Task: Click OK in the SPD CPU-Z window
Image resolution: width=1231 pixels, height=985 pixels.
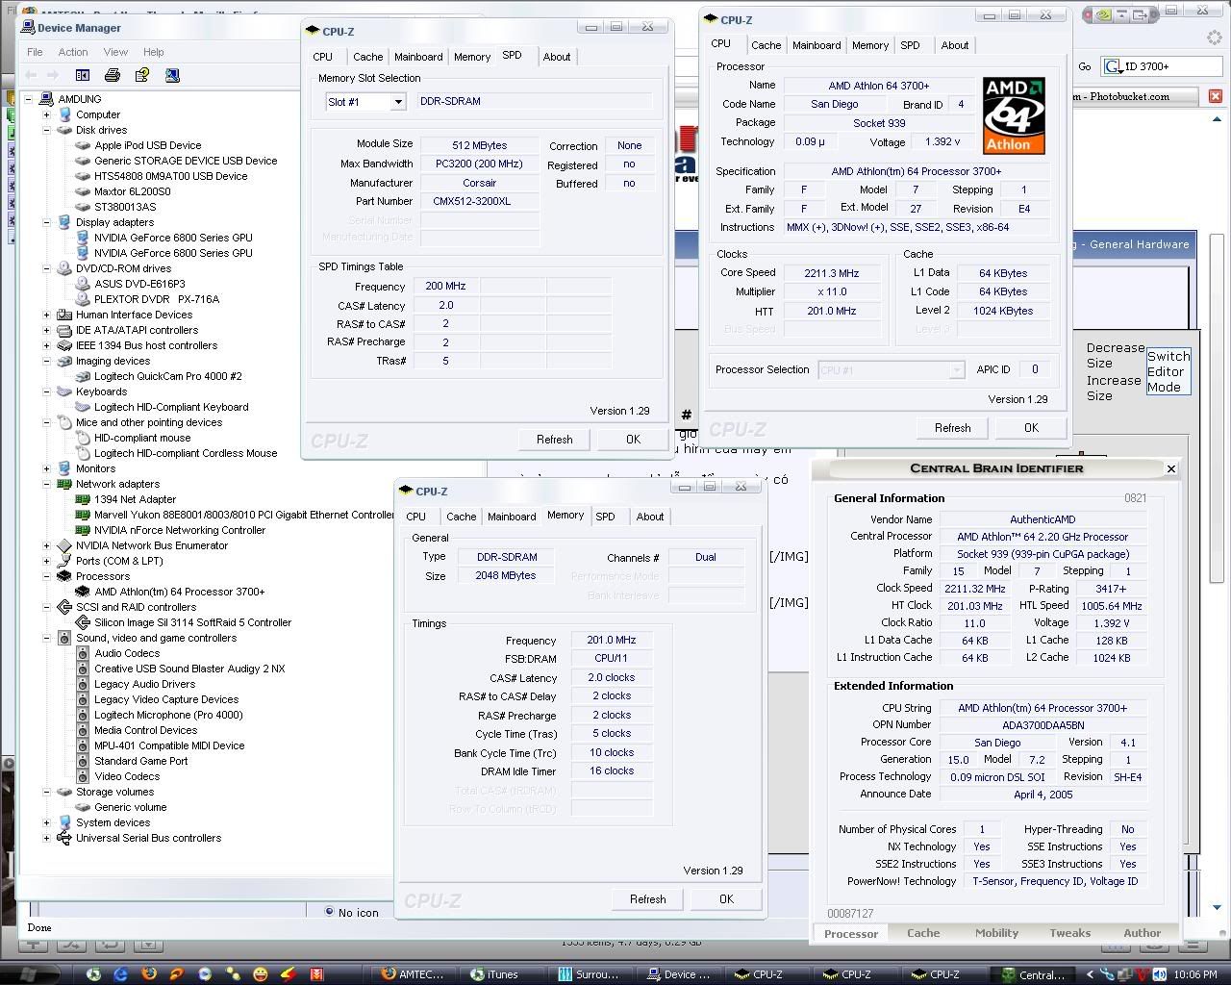Action: pos(633,439)
